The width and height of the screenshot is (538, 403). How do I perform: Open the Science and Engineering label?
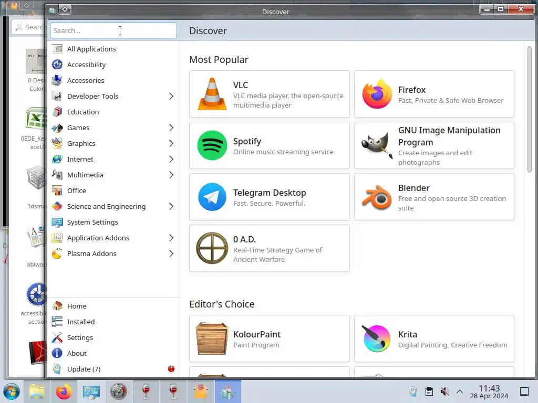coord(106,207)
